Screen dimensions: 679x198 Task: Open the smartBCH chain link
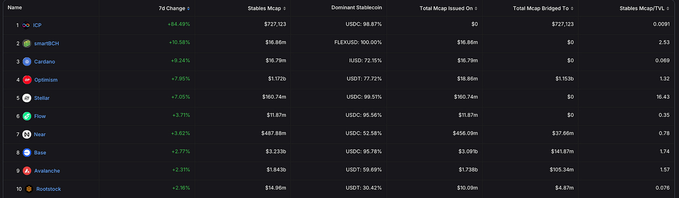[x=47, y=43]
